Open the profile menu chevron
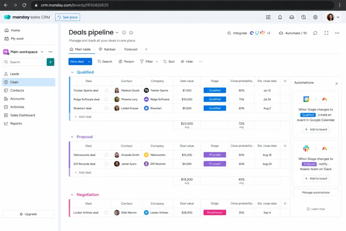Screen dimensions: 346x231 (338, 17)
